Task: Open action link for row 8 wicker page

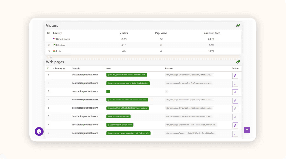Action: [235, 134]
